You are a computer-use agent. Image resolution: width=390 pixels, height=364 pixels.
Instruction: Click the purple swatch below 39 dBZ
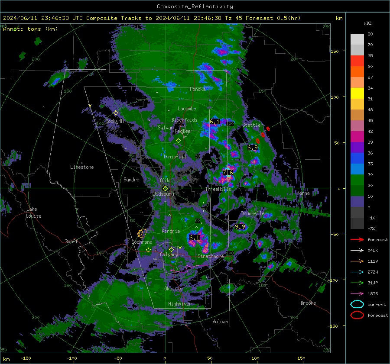357,147
